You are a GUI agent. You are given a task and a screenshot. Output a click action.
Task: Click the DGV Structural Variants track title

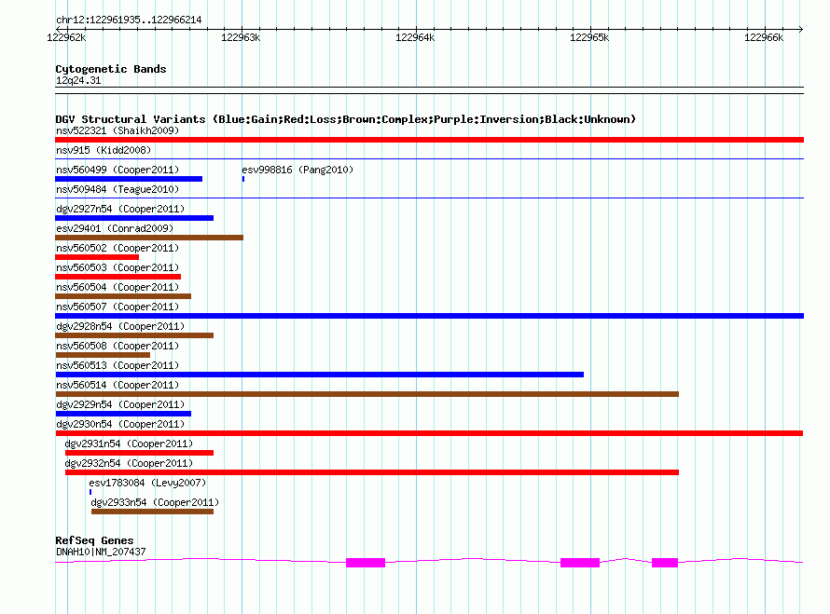pyautogui.click(x=345, y=119)
